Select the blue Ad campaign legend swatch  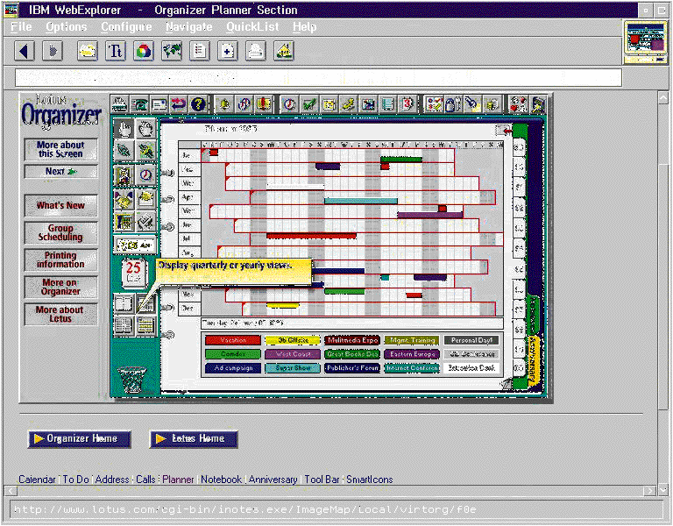click(232, 368)
